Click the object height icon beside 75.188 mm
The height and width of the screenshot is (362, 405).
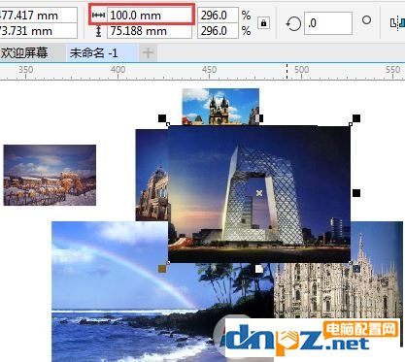coord(99,31)
